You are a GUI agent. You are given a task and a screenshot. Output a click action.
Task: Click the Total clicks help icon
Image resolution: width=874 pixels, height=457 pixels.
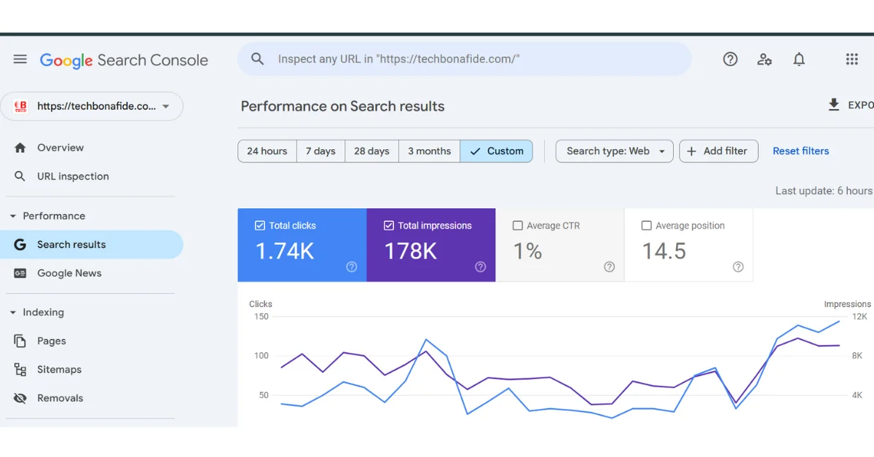coord(352,267)
